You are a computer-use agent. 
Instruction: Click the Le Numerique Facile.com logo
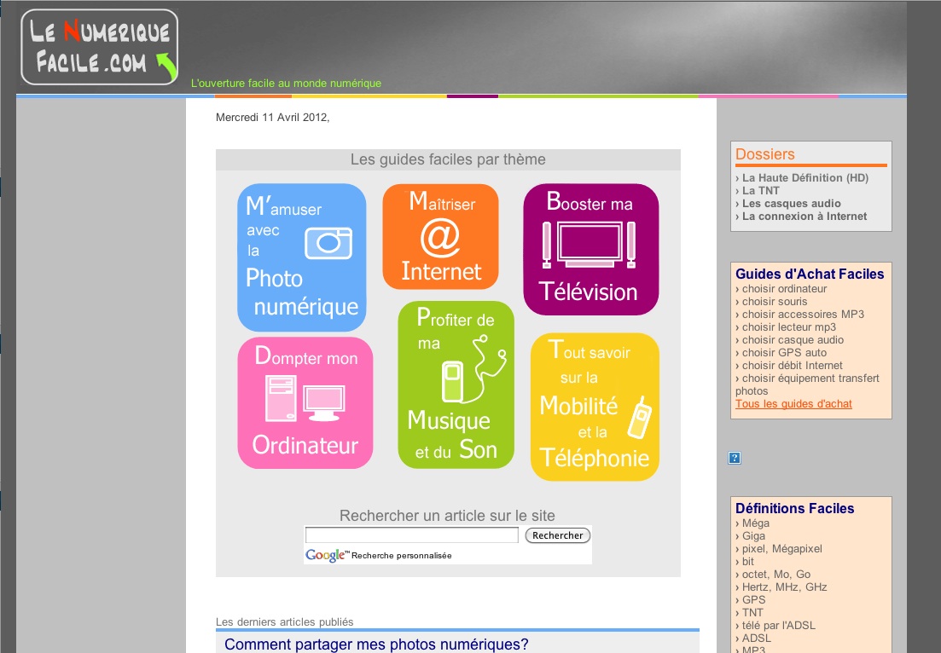100,48
